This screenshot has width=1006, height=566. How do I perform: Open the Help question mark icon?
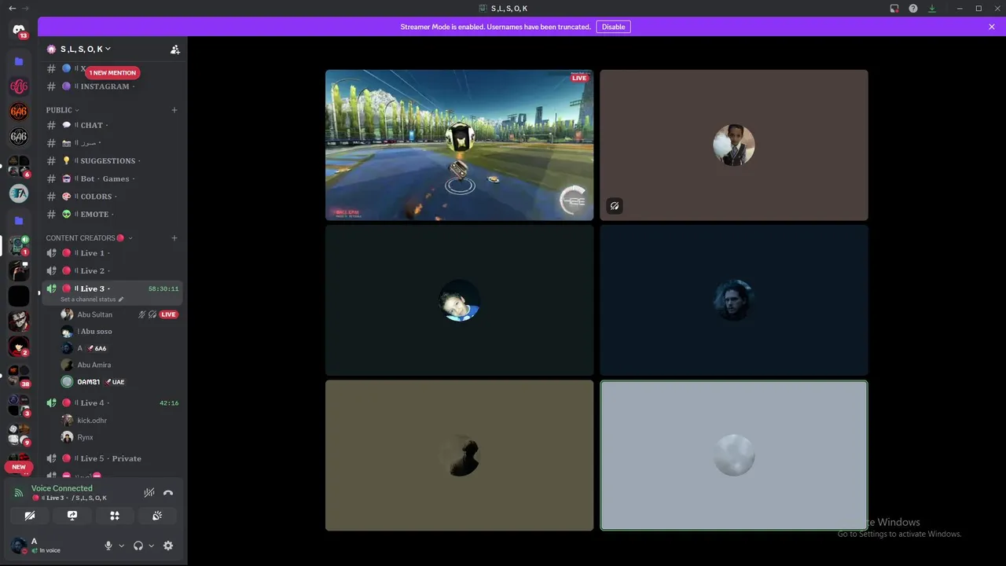coord(913,9)
